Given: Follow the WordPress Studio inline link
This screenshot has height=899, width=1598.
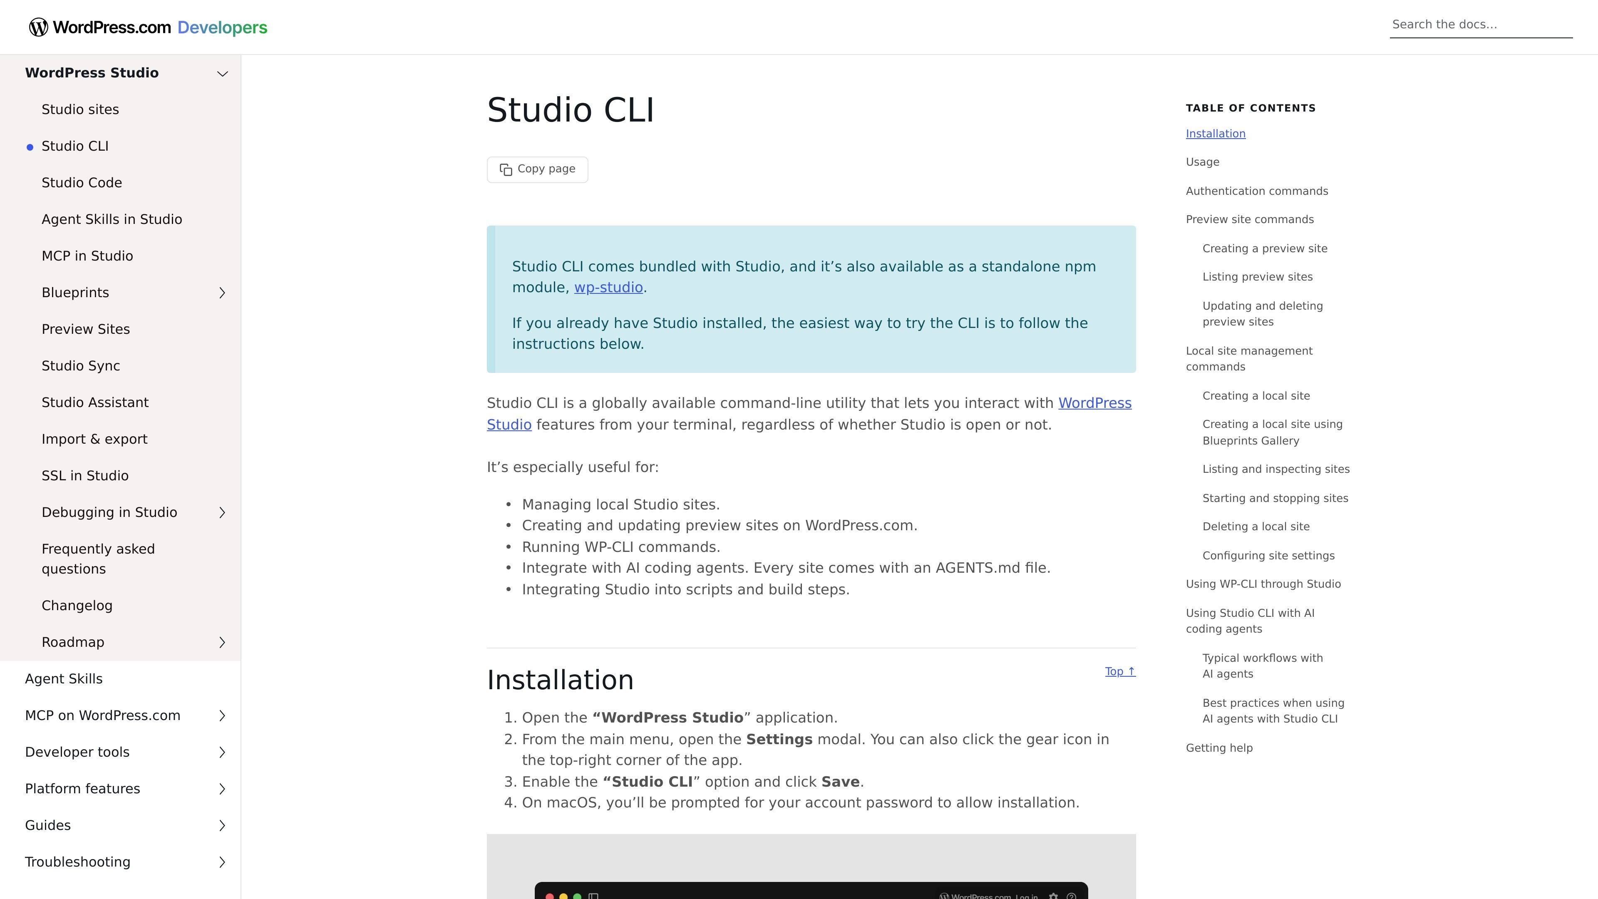Looking at the screenshot, I should 1095,403.
